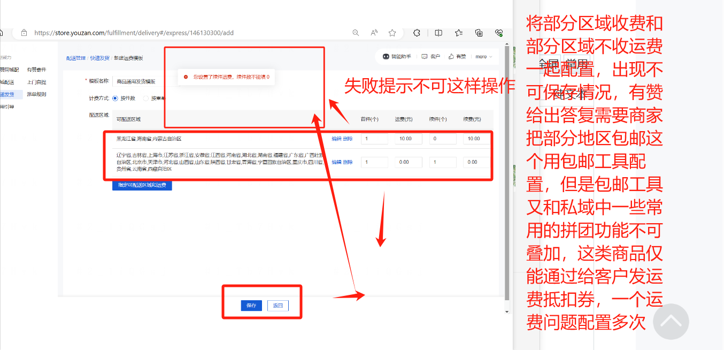Expand the more dropdown
The width and height of the screenshot is (724, 350).
[x=483, y=56]
